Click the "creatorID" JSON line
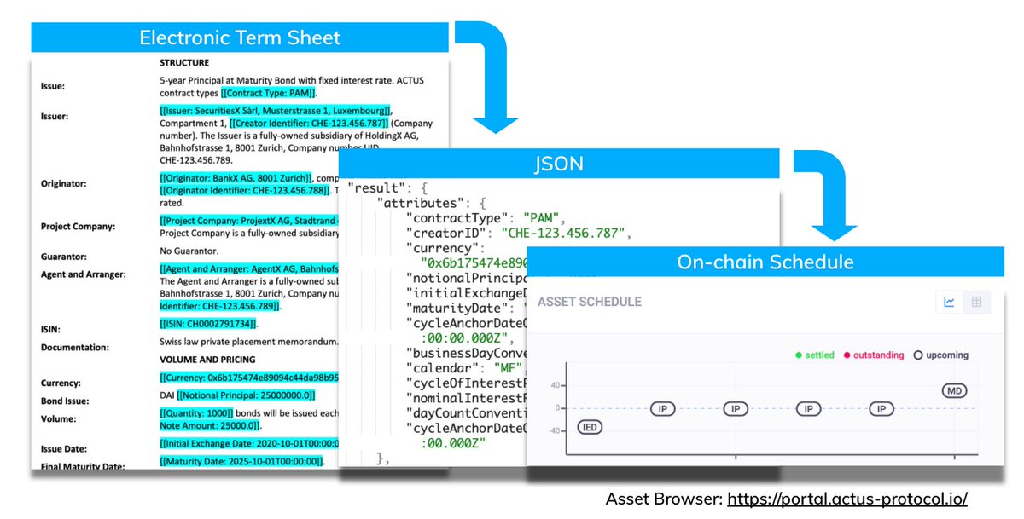1024x519 pixels. click(x=517, y=235)
